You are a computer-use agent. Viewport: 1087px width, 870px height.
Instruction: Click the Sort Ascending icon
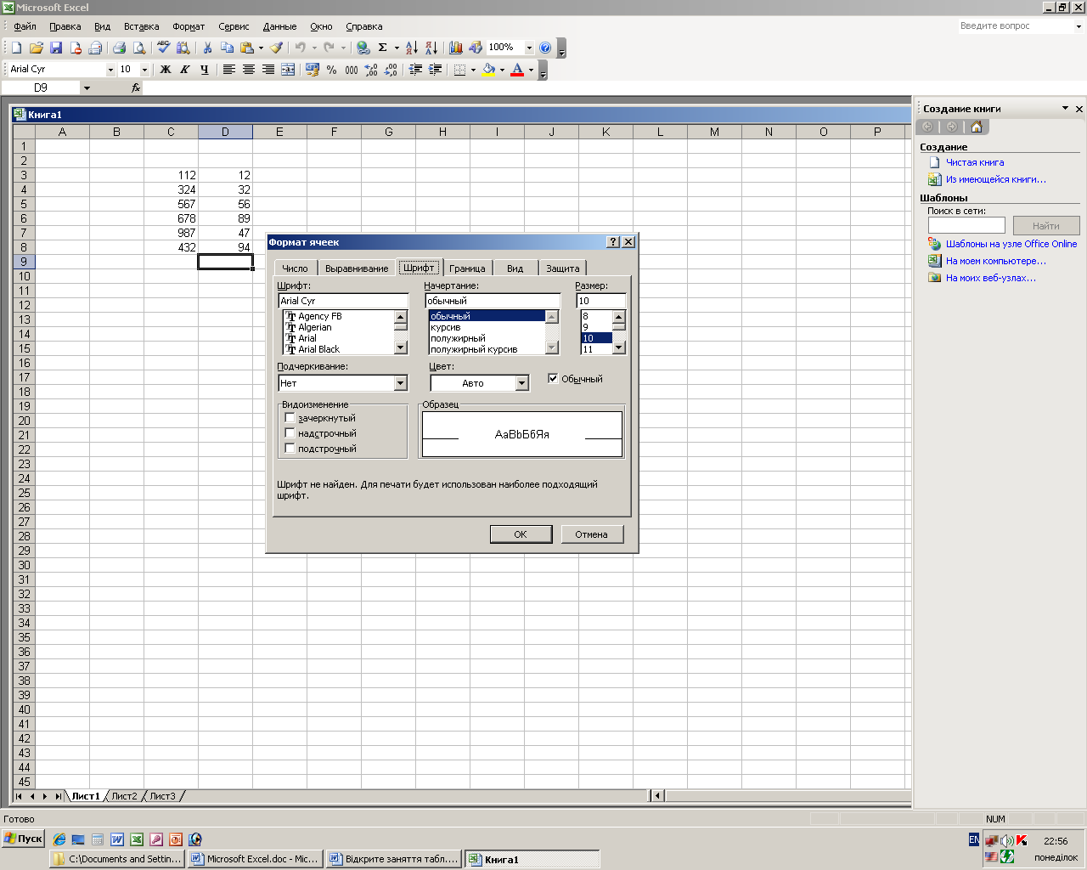(411, 48)
